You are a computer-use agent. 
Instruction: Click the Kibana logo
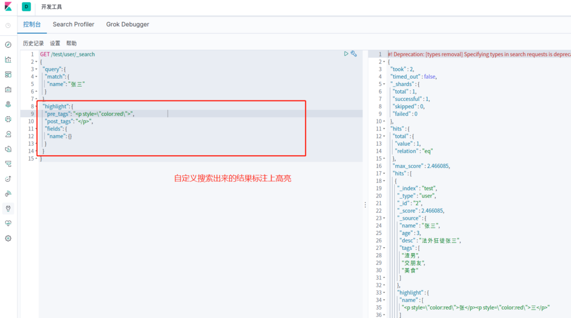click(8, 7)
